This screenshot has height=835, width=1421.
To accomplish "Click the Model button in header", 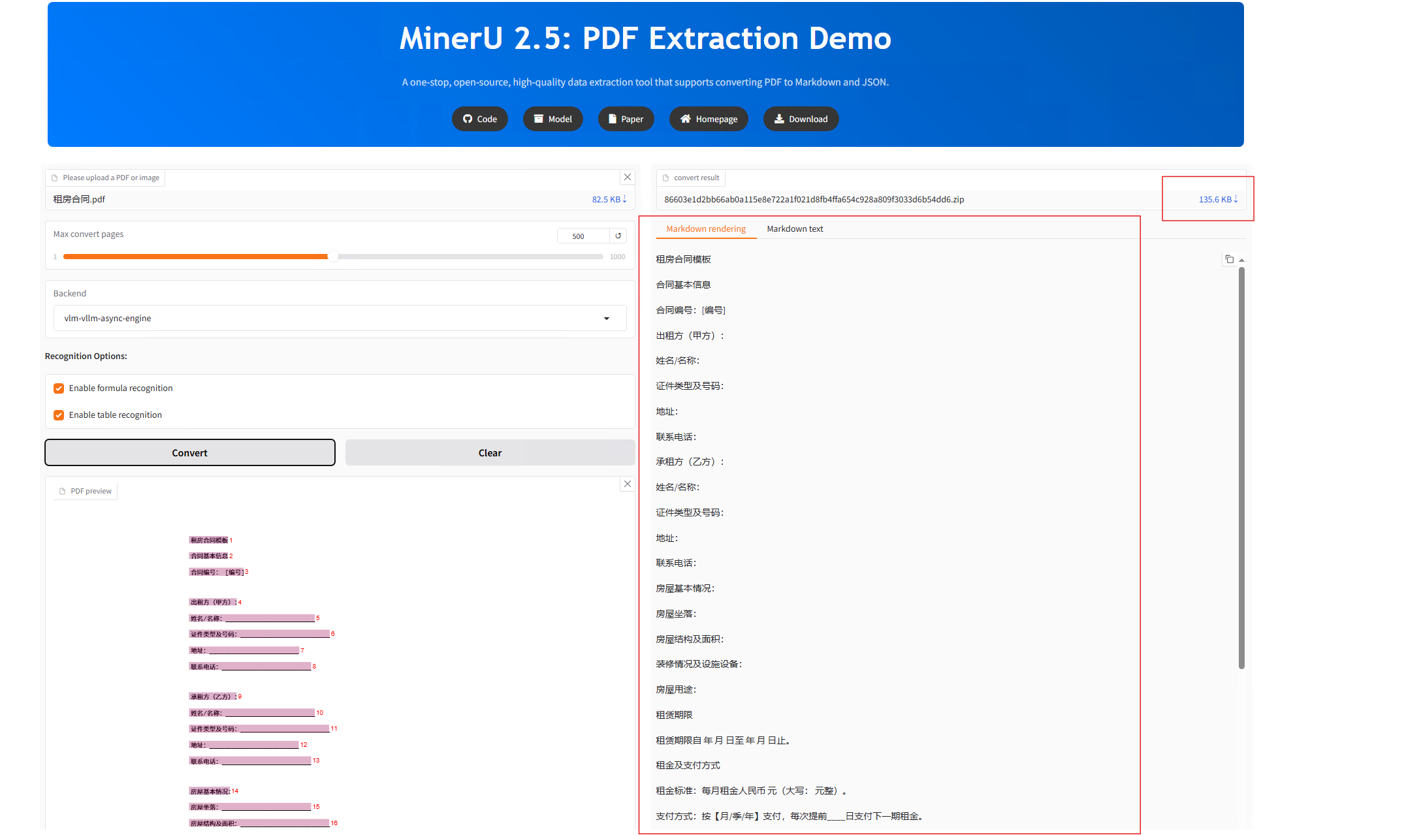I will [552, 119].
